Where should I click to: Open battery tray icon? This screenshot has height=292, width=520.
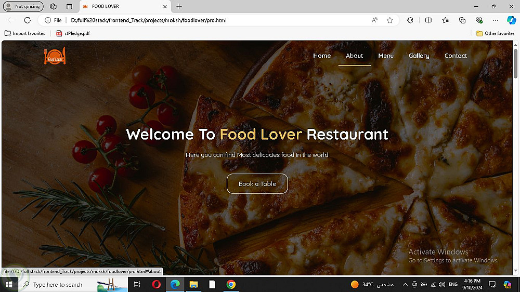point(423,284)
